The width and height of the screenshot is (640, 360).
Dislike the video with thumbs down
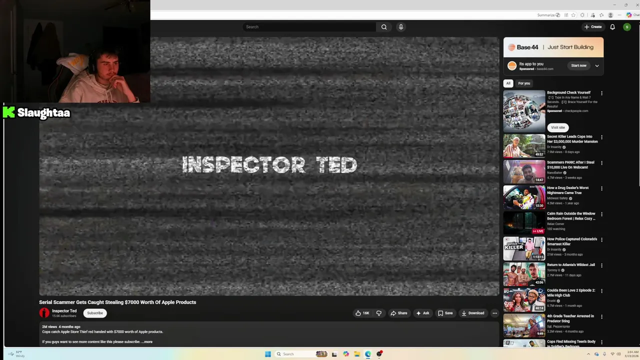click(x=378, y=313)
